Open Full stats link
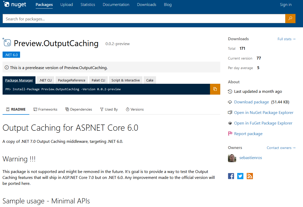Viewport: 303px width, 207px height. point(287,39)
